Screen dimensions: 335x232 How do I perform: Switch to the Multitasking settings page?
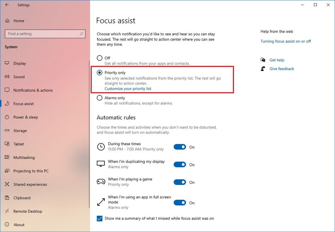[7, 157]
